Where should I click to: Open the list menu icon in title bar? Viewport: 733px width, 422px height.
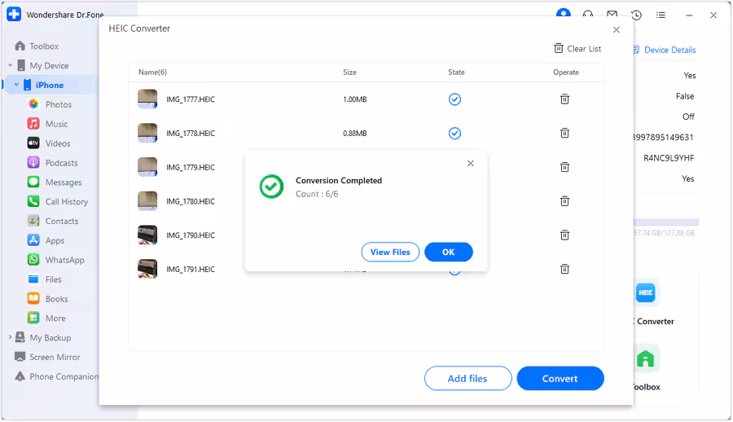coord(661,15)
